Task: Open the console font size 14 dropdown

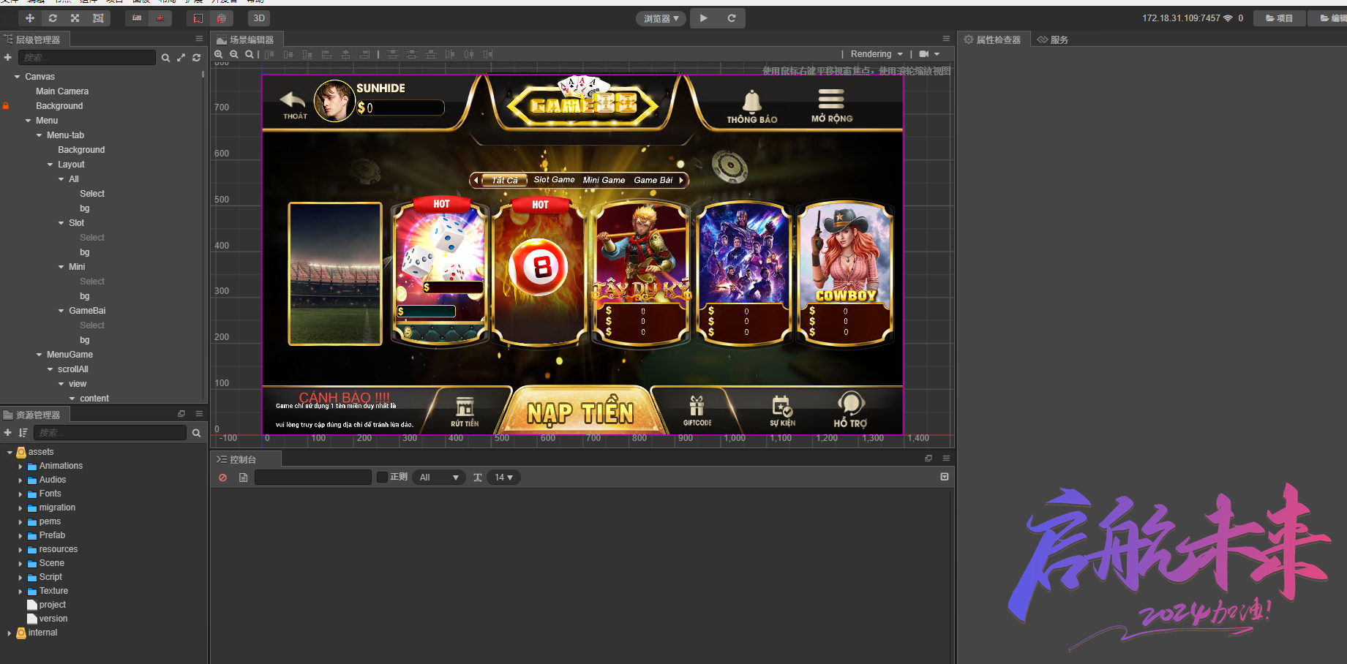Action: (x=503, y=478)
